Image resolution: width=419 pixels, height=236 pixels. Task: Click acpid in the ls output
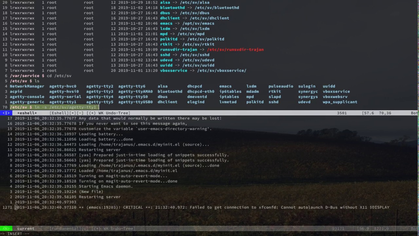pos(16,91)
